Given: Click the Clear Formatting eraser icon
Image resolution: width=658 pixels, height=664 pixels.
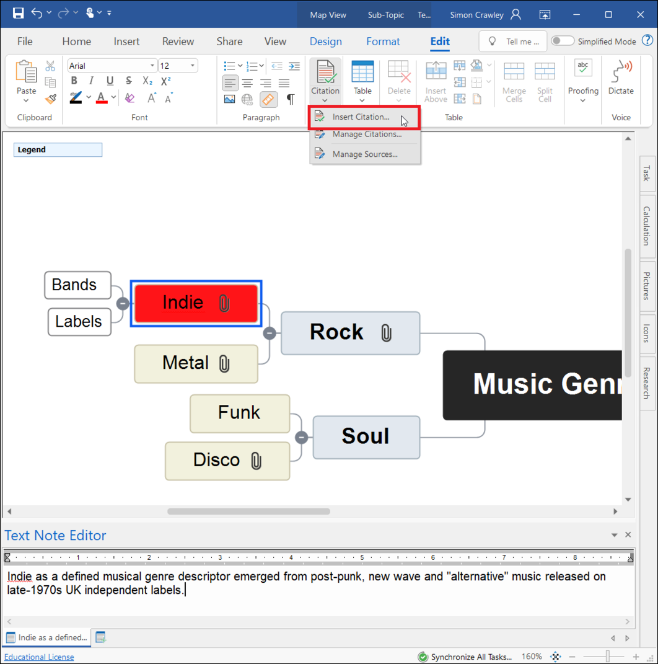Looking at the screenshot, I should click(129, 98).
